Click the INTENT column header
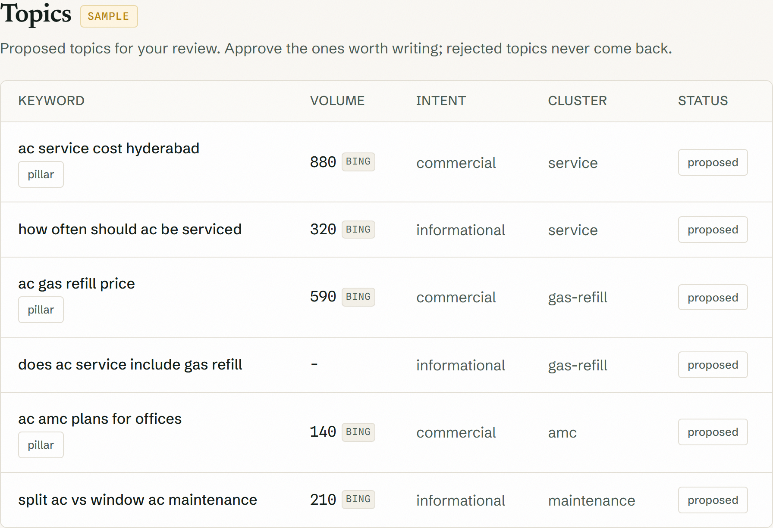Screen dimensions: 773x528 441,101
